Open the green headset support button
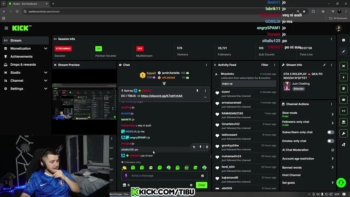 pos(341,182)
